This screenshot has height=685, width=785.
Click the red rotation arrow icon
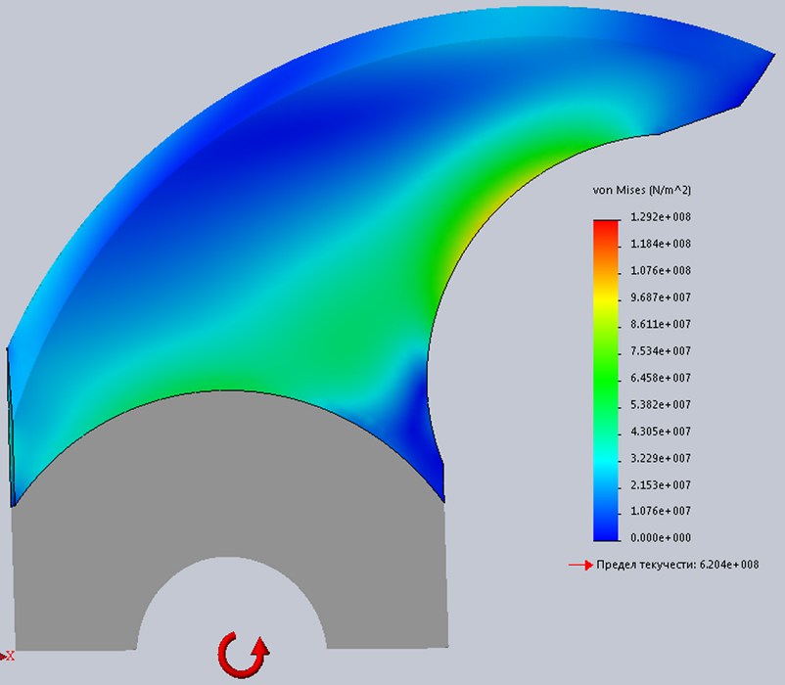(x=244, y=654)
